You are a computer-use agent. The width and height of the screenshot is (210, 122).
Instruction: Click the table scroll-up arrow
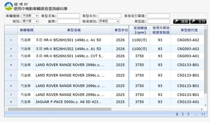206,27
